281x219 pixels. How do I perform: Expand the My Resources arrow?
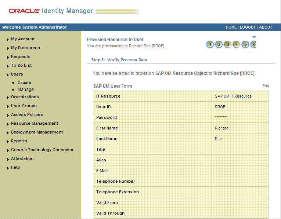pyautogui.click(x=8, y=48)
